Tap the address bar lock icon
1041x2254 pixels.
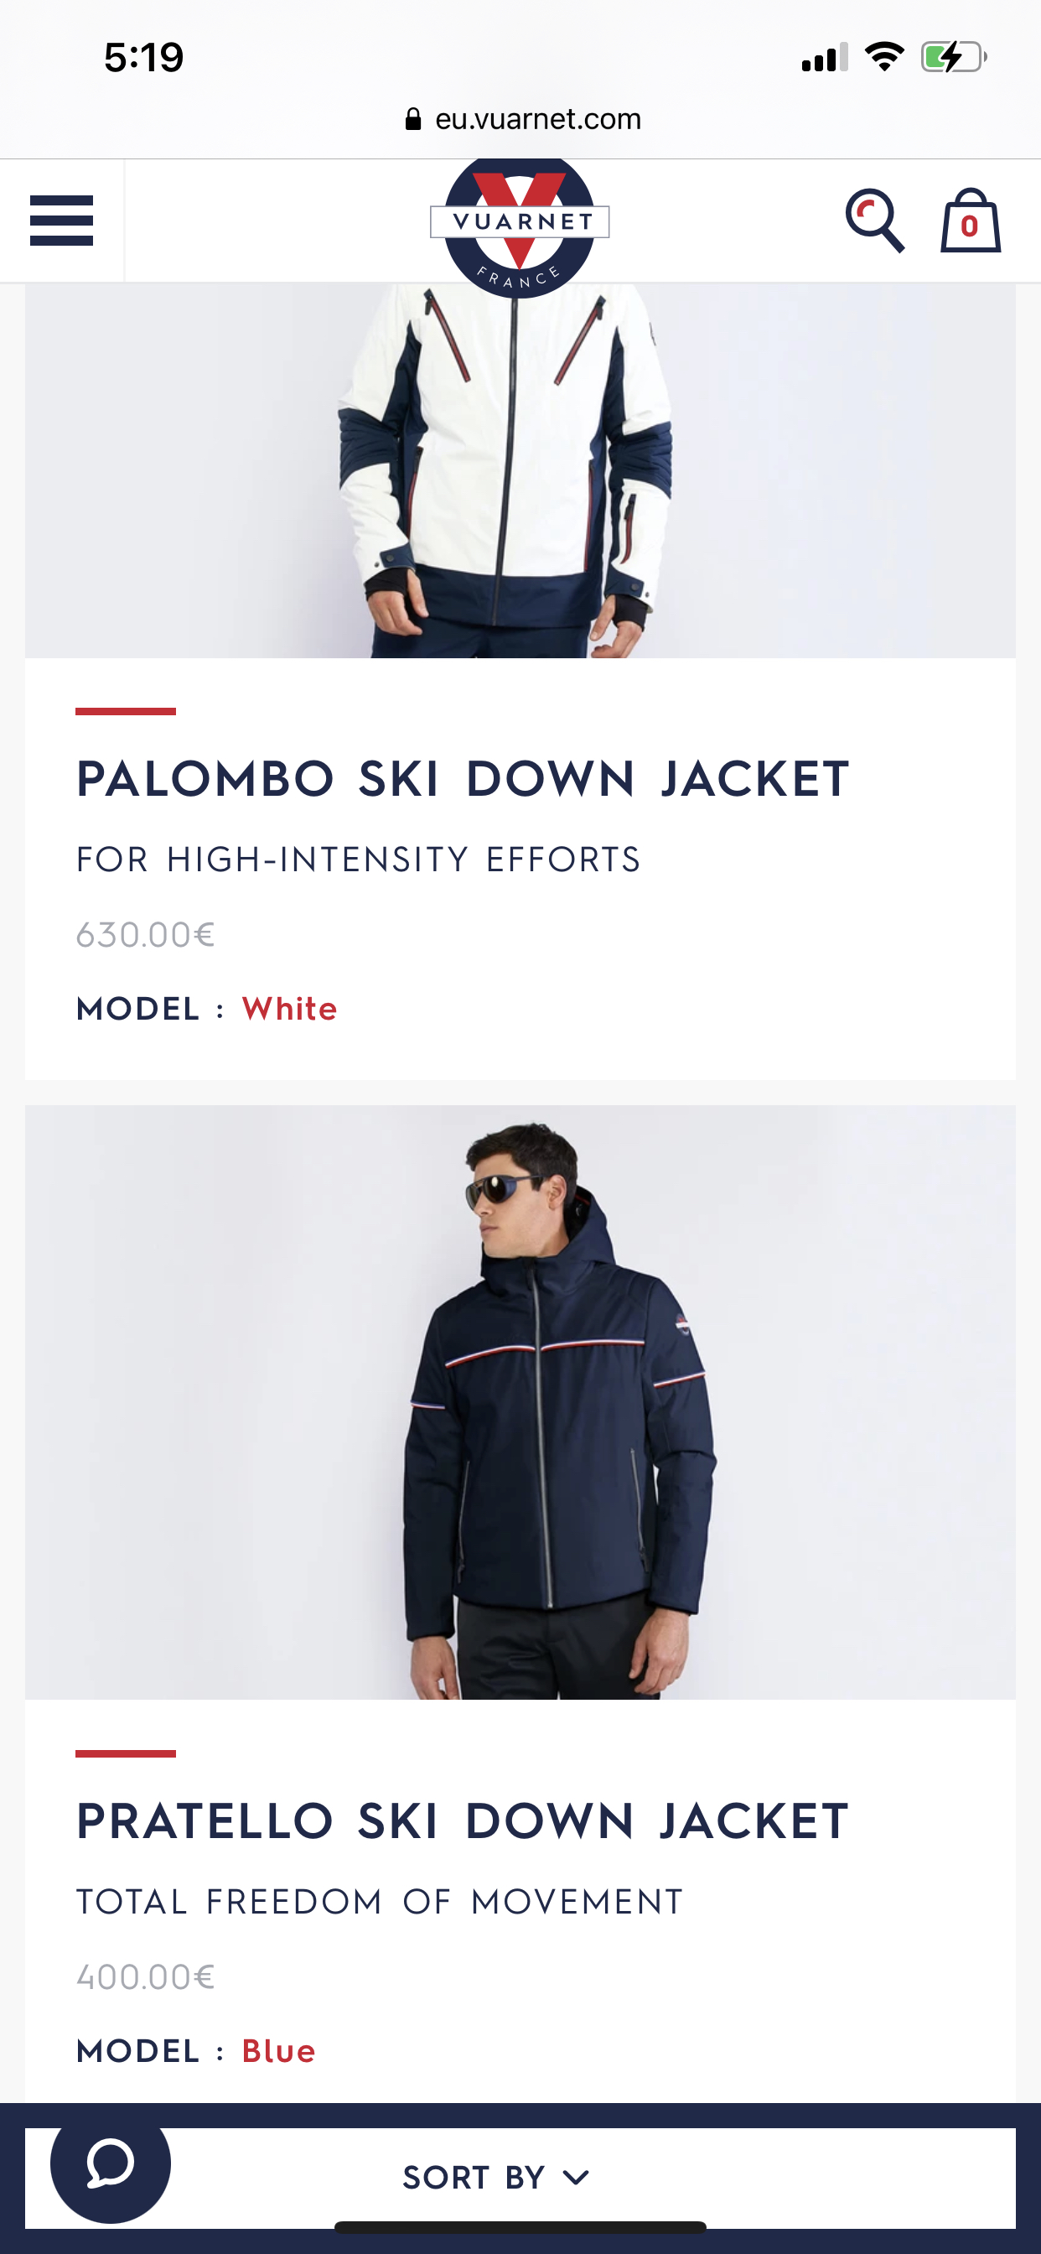click(414, 119)
